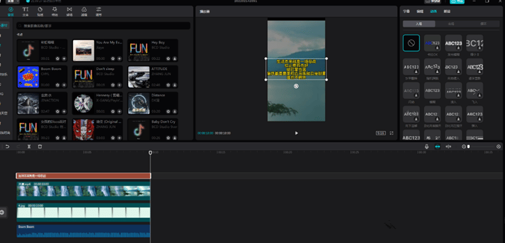Apply the bouncing-letters ABC123 animation preset
The width and height of the screenshot is (505, 243).
[432, 67]
